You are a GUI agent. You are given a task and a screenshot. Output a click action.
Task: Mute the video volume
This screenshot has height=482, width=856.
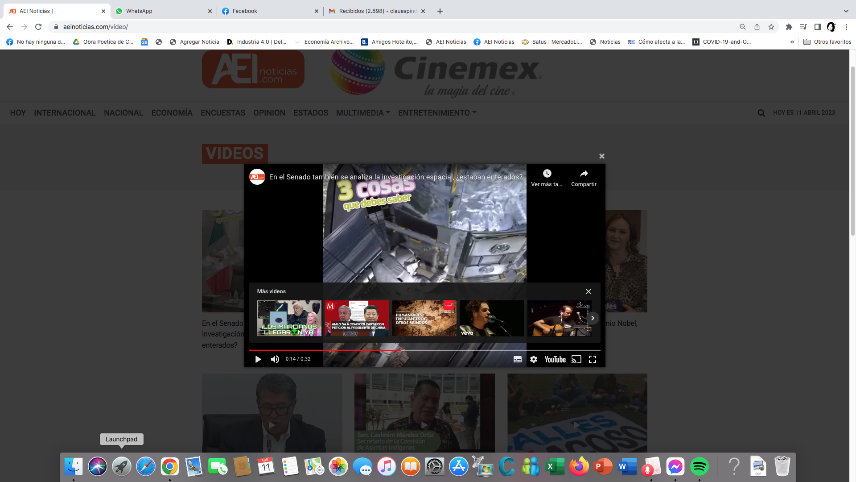(x=275, y=359)
